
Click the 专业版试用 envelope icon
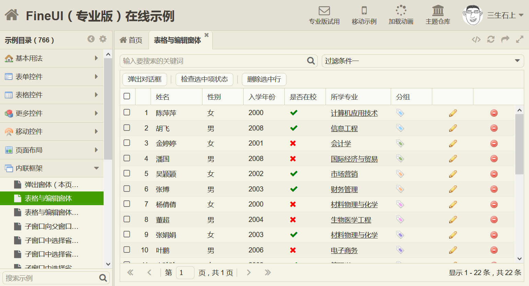(324, 11)
